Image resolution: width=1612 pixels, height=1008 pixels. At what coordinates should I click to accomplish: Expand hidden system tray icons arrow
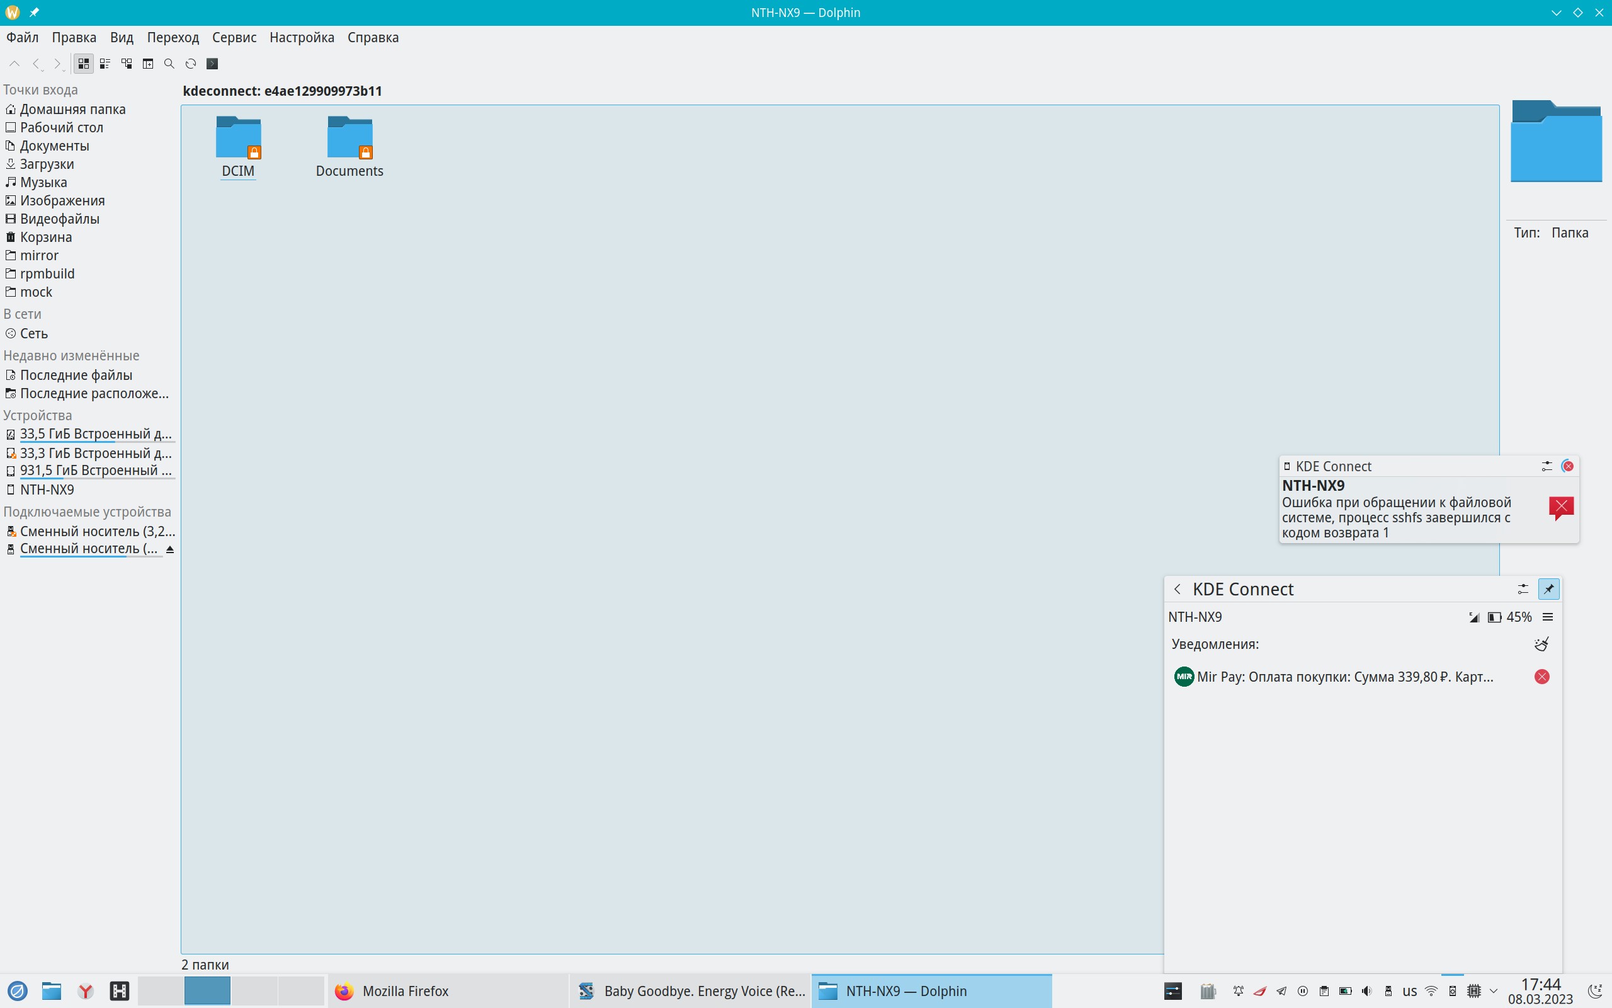pyautogui.click(x=1494, y=992)
